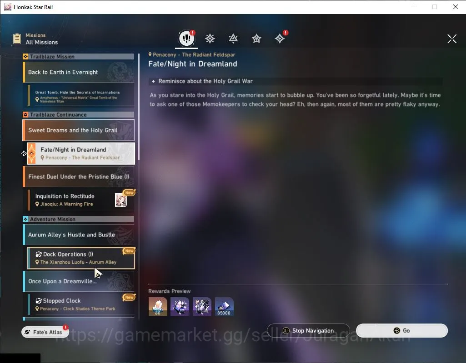Click New badge on Dock Operations
Screen dimensions: 466x363
point(129,251)
